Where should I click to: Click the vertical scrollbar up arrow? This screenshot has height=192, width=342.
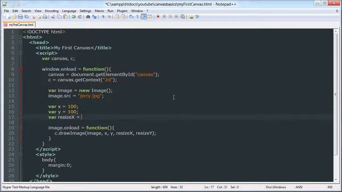click(x=336, y=31)
